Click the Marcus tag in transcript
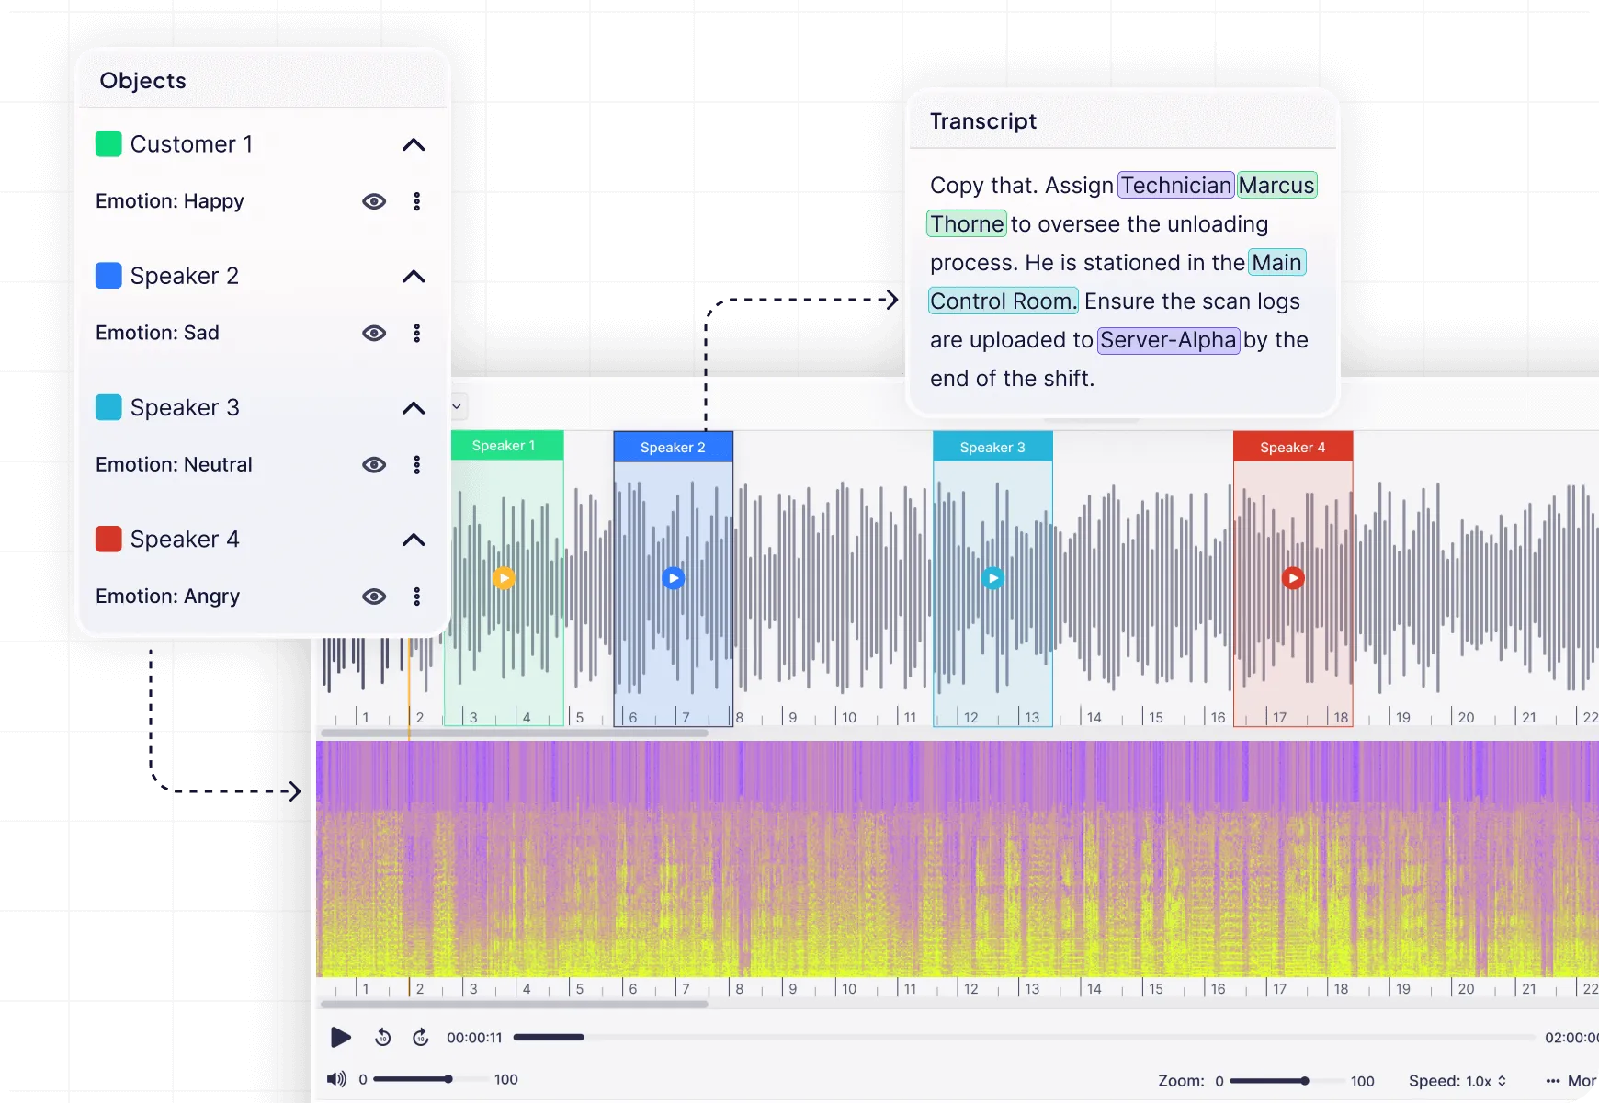The height and width of the screenshot is (1103, 1599). point(1276,186)
